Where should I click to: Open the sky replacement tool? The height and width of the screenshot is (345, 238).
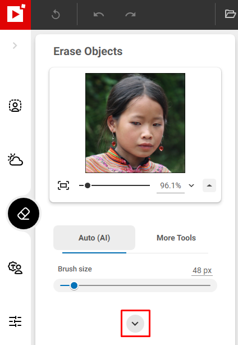pyautogui.click(x=15, y=160)
